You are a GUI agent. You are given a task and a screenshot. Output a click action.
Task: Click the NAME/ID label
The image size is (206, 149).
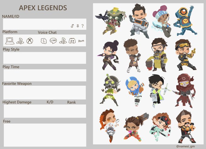coord(11,16)
